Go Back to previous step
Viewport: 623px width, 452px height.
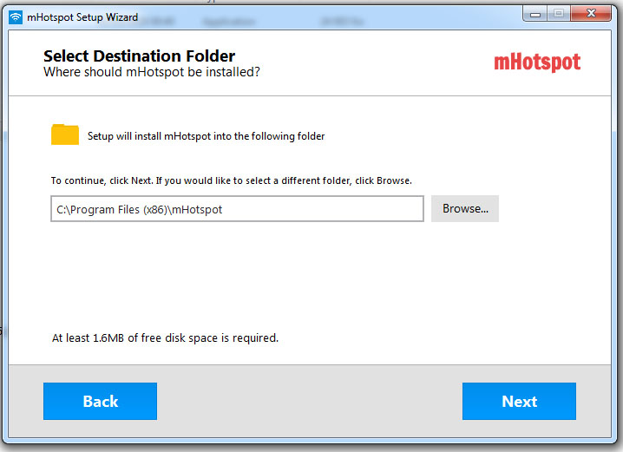100,401
